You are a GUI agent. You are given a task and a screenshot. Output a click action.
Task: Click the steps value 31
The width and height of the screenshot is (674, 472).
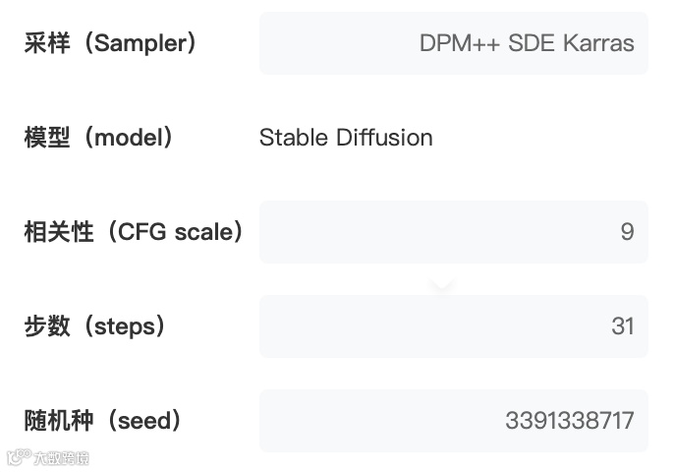(x=623, y=326)
